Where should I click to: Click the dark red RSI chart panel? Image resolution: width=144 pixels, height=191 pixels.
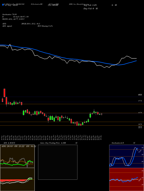pyautogui.click(x=126, y=179)
